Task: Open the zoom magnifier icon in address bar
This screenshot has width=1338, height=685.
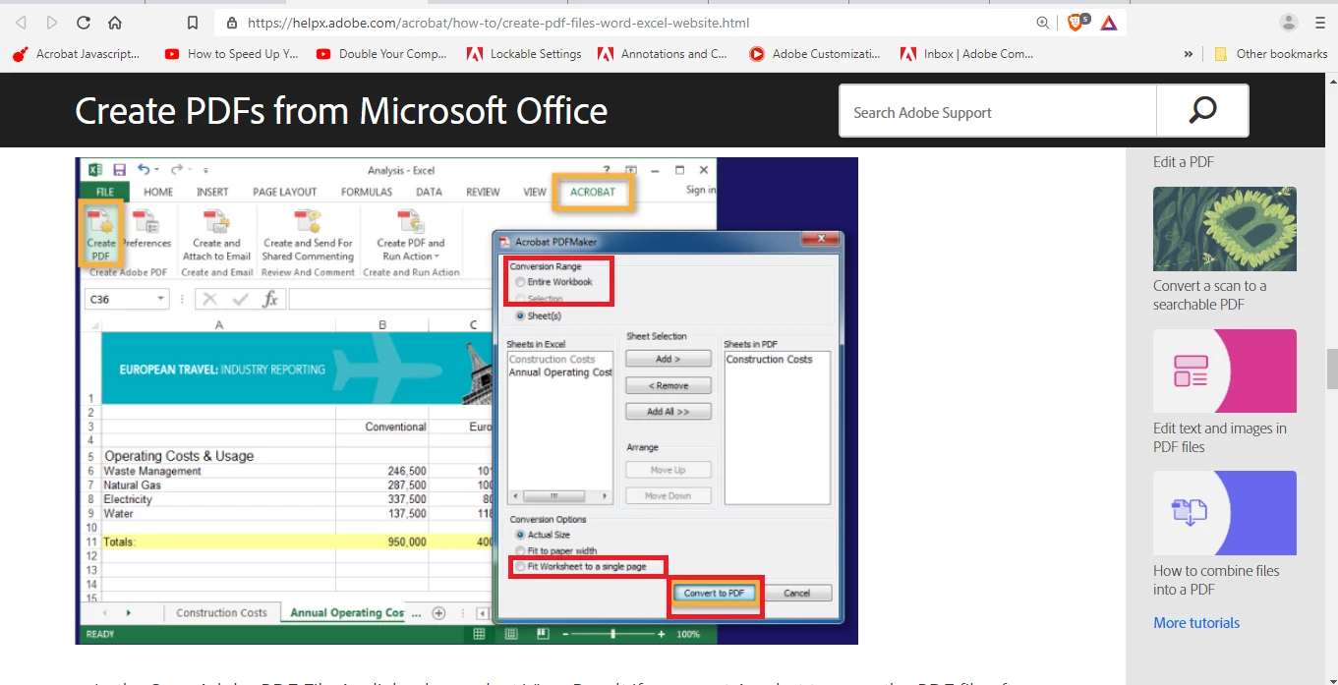Action: coord(1043,23)
